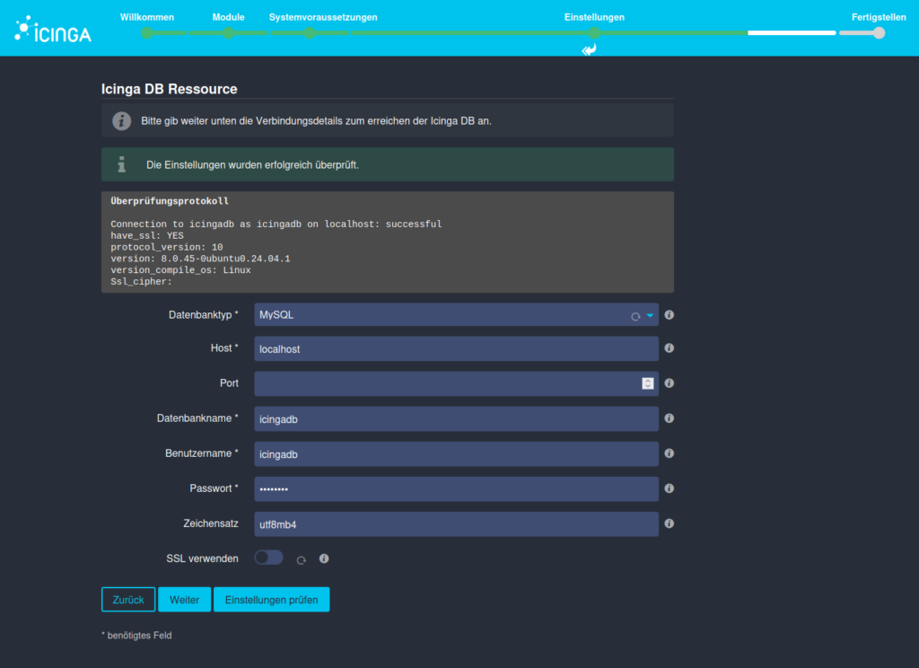Open the Datenbanktyp MySQL dropdown
The width and height of the screenshot is (919, 668).
click(x=456, y=315)
